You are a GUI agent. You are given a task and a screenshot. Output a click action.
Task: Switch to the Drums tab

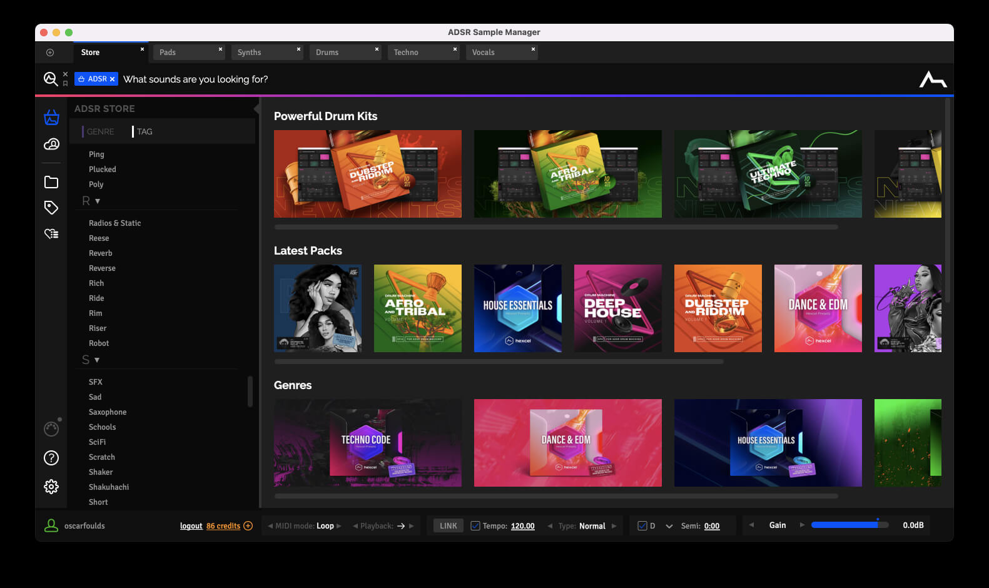pos(345,52)
